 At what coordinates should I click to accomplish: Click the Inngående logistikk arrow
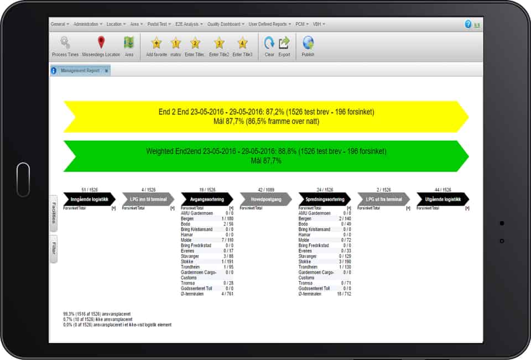(x=90, y=199)
